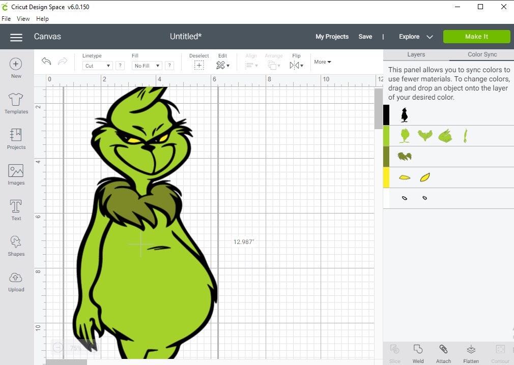Select the lime green color bar

click(386, 136)
